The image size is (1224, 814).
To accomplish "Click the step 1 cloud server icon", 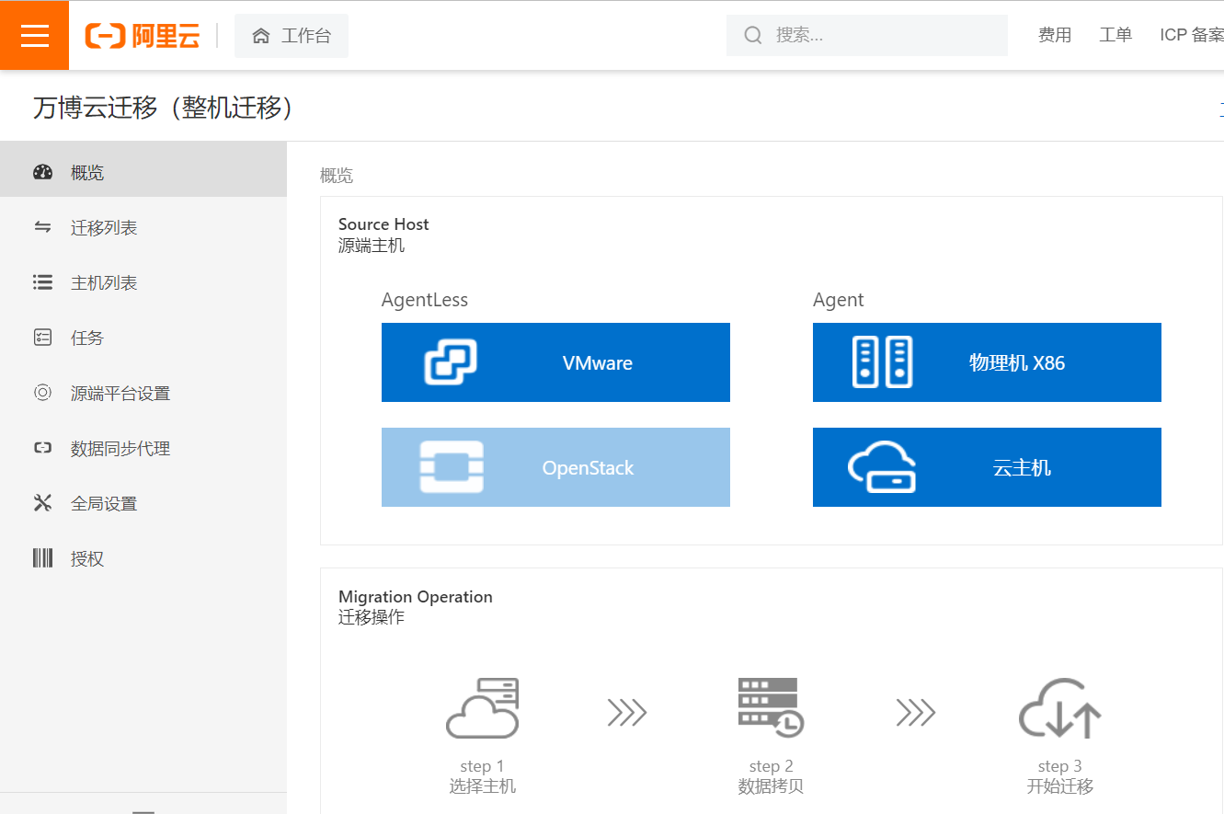I will [x=483, y=708].
